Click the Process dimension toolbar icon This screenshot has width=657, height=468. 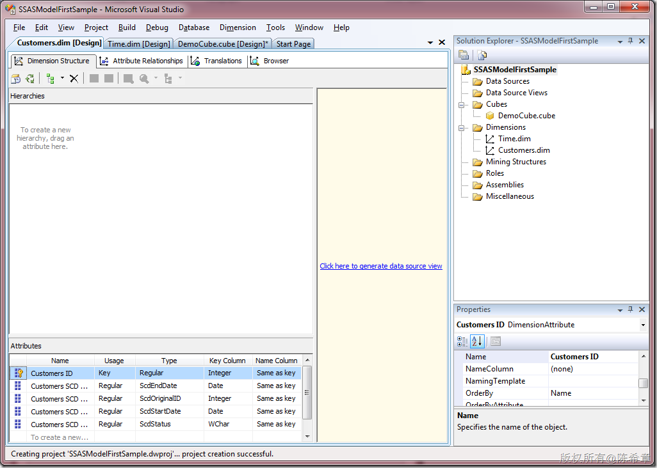30,78
